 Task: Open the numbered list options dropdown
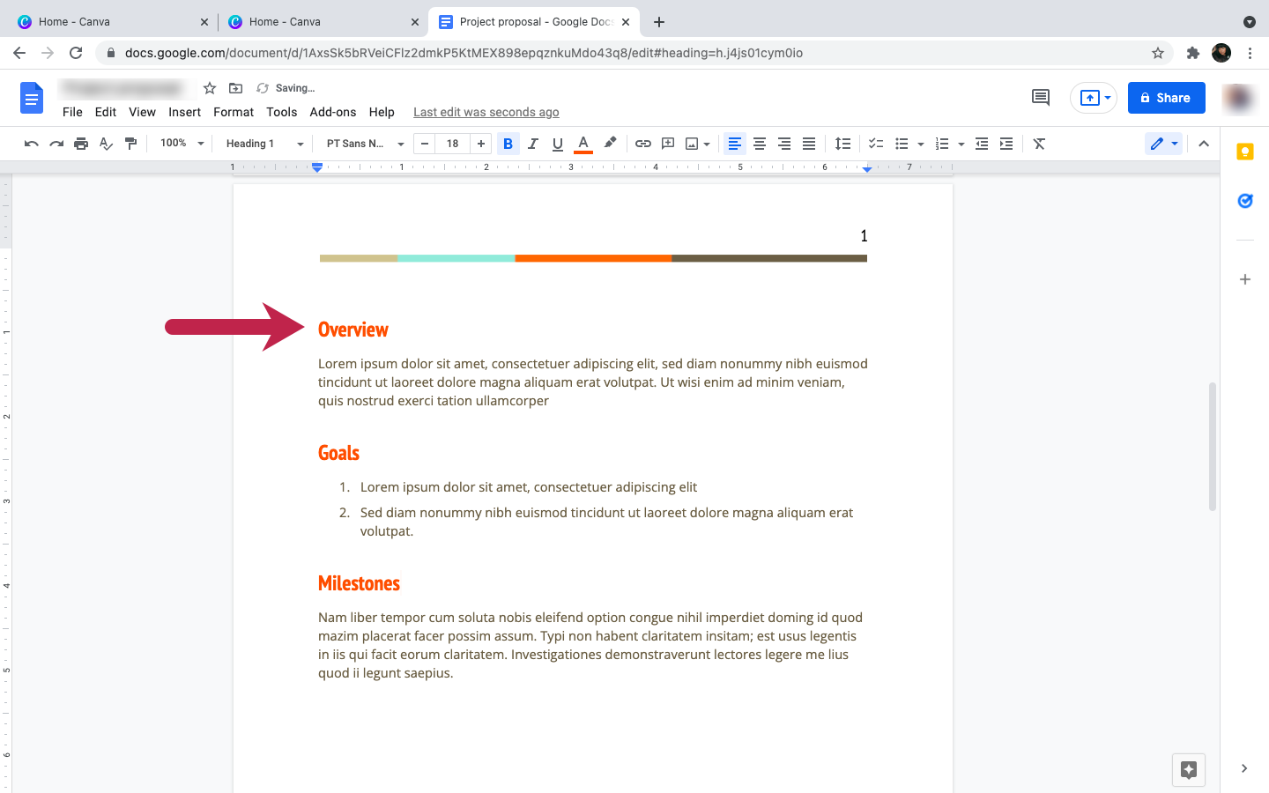click(x=960, y=143)
